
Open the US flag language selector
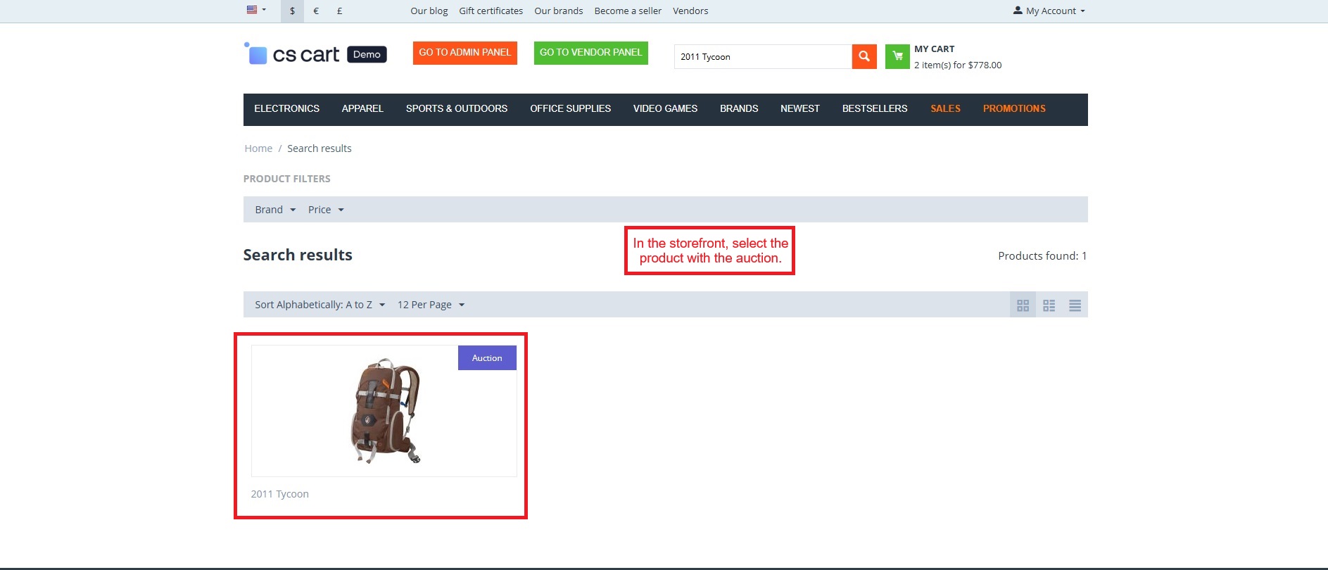(x=255, y=11)
